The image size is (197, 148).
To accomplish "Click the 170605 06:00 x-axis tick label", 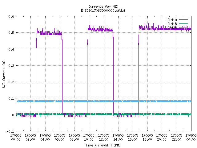I will pyautogui.click(x=59, y=137).
